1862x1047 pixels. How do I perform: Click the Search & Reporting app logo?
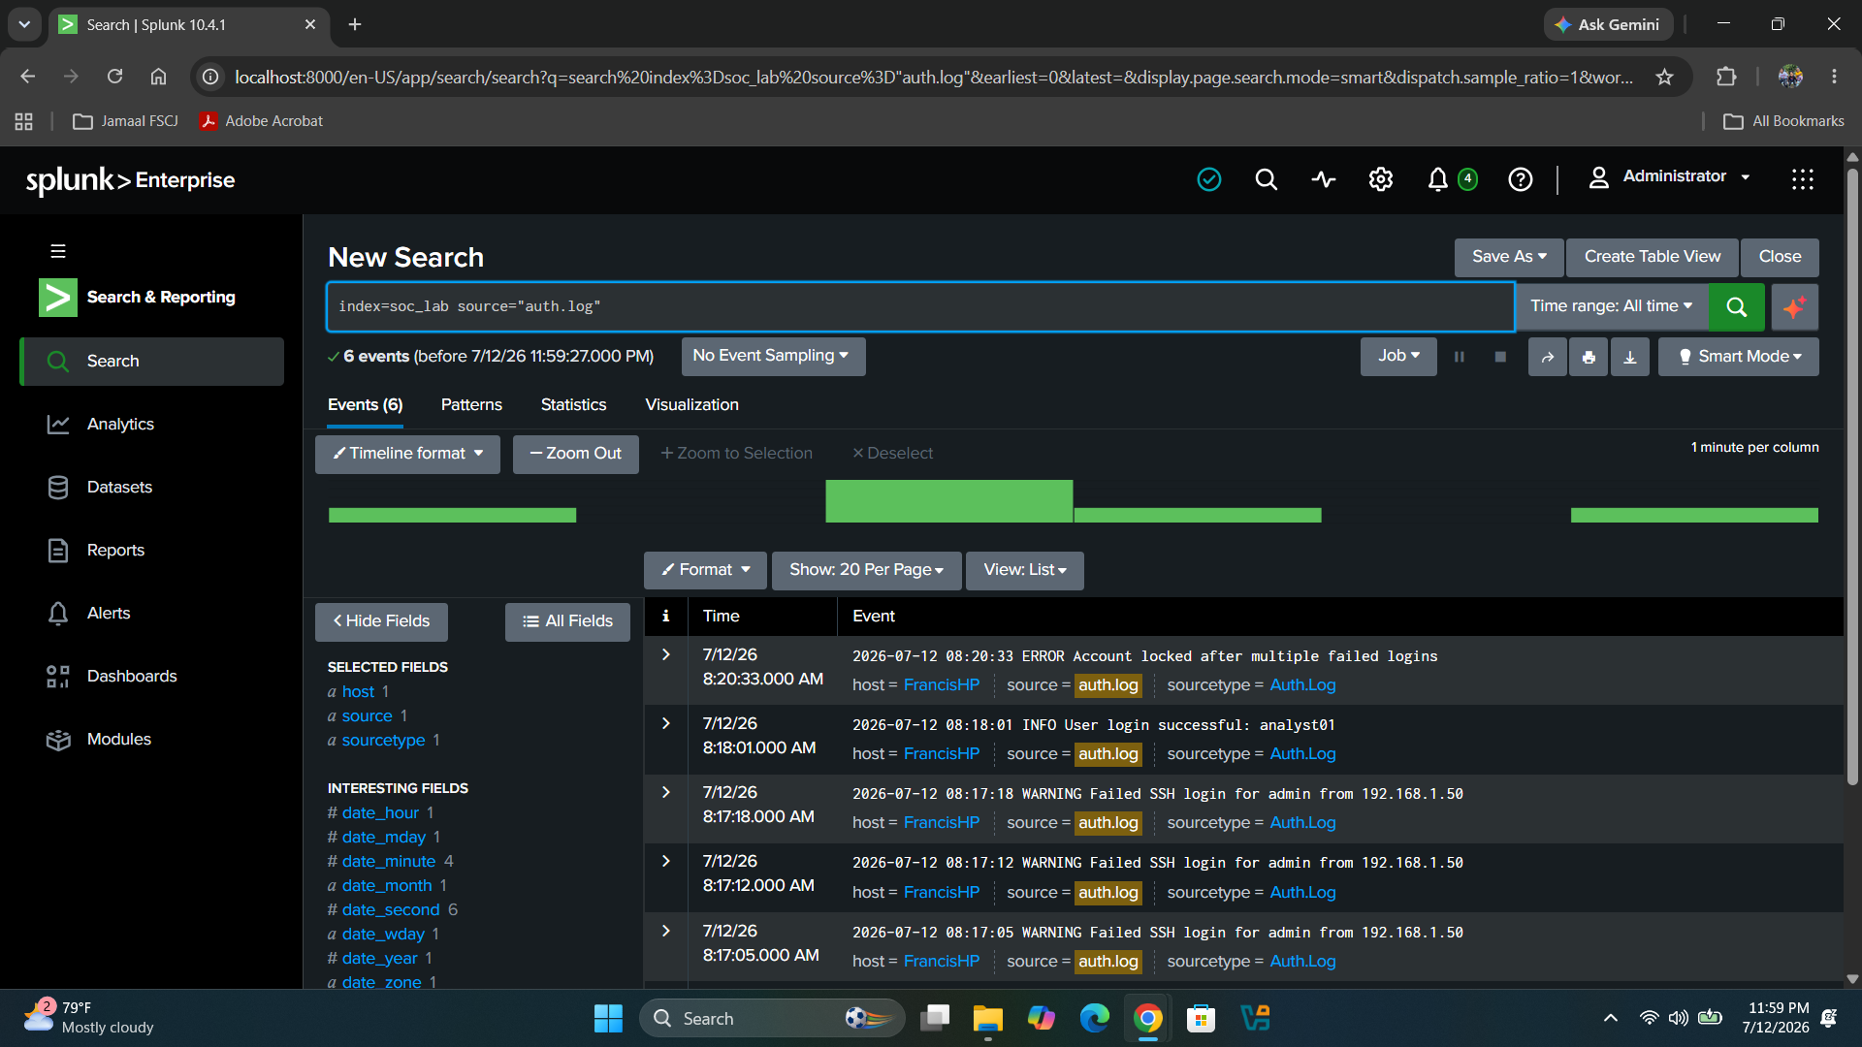coord(58,297)
